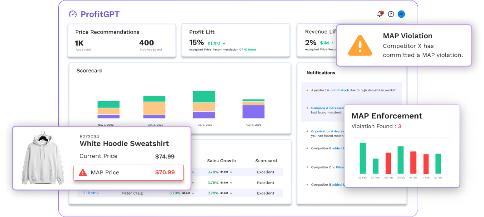Click the red warning icon beside MAP Price

click(83, 173)
